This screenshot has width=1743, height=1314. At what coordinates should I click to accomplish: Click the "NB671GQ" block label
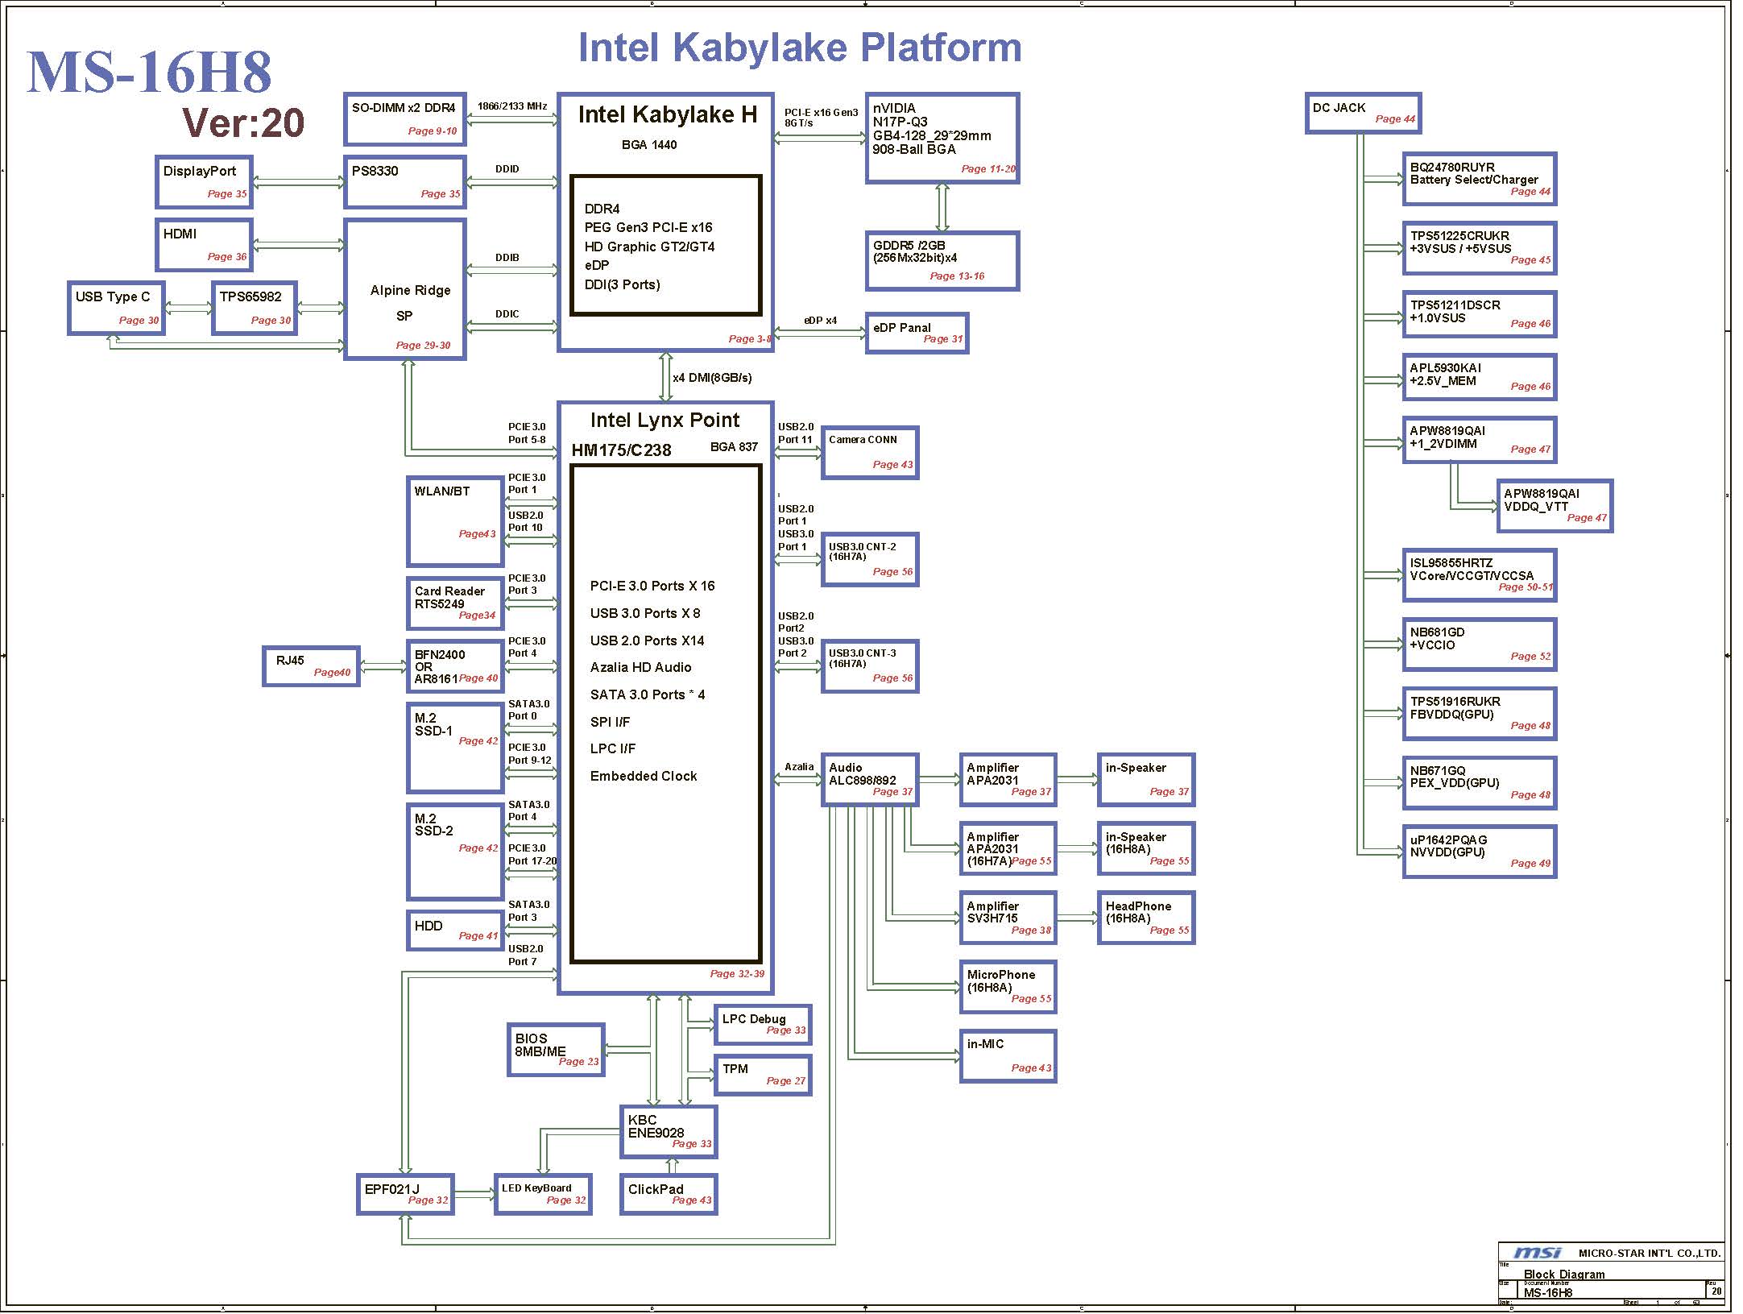click(1438, 771)
